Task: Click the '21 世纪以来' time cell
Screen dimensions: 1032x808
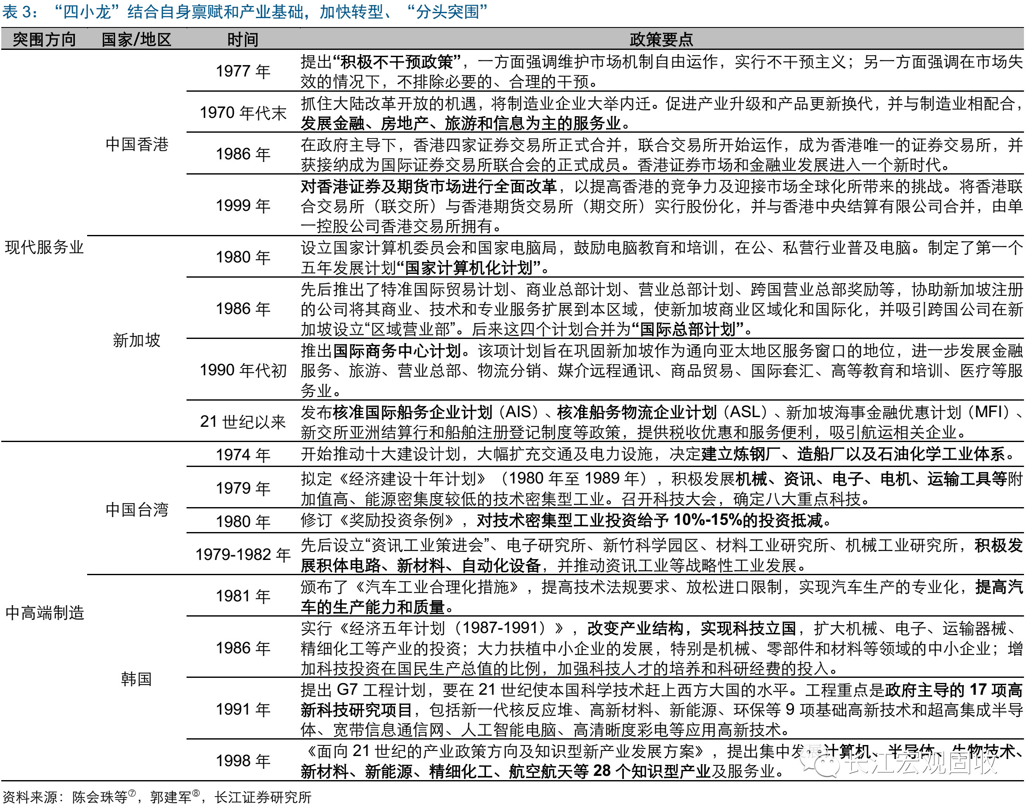Action: (x=243, y=421)
